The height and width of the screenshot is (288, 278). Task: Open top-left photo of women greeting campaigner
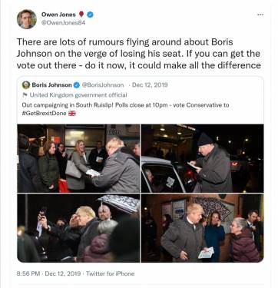(x=78, y=158)
